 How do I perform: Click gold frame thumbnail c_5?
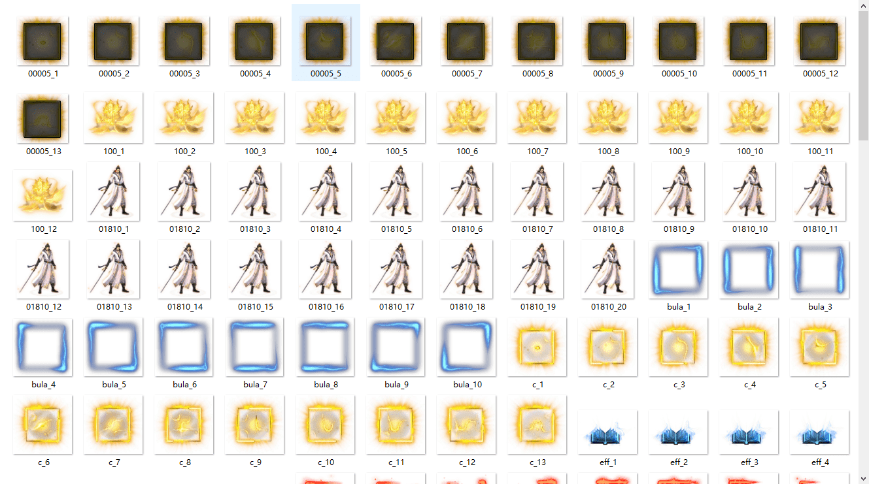[819, 347]
